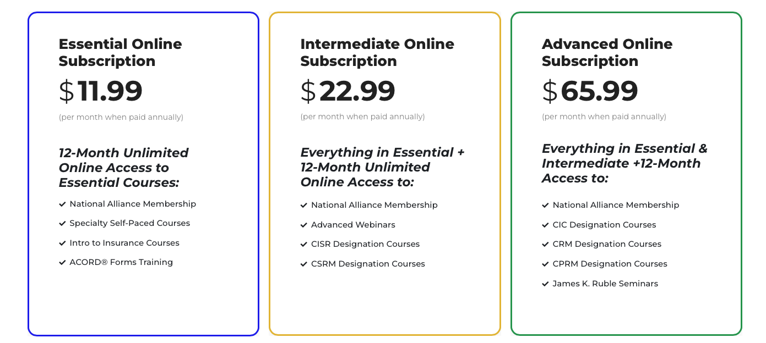
Task: Click checkmark beside Intro to Insurance Courses
Action: coord(62,243)
